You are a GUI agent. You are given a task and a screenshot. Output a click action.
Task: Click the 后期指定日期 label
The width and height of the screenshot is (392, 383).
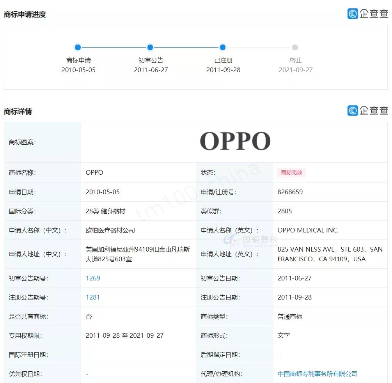pos(220,355)
